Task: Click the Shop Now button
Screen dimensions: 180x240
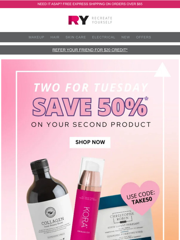Action: point(90,142)
